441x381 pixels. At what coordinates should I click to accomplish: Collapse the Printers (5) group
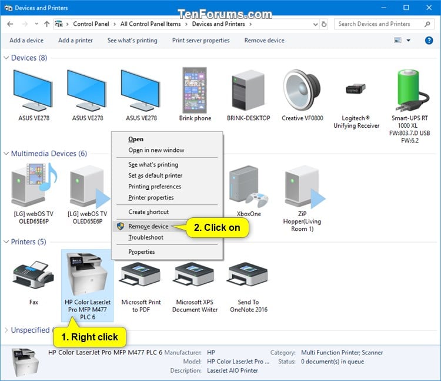tap(6, 242)
